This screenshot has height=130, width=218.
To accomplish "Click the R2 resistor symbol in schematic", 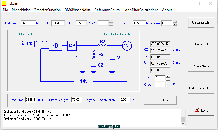I will click(93, 55).
